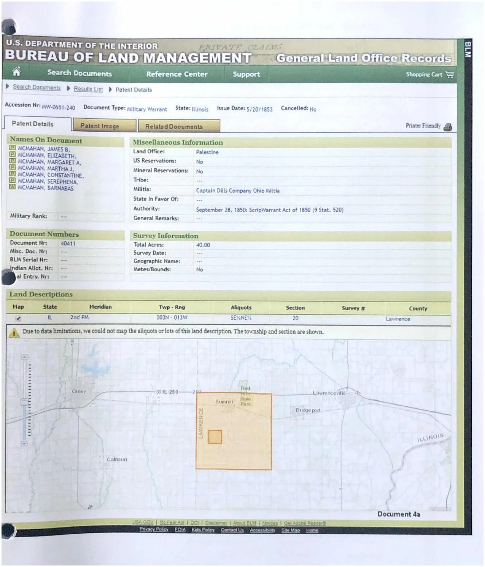The height and width of the screenshot is (567, 485).
Task: Click the patentee icon beside McMahan, Margaret A.
Action: click(12, 161)
